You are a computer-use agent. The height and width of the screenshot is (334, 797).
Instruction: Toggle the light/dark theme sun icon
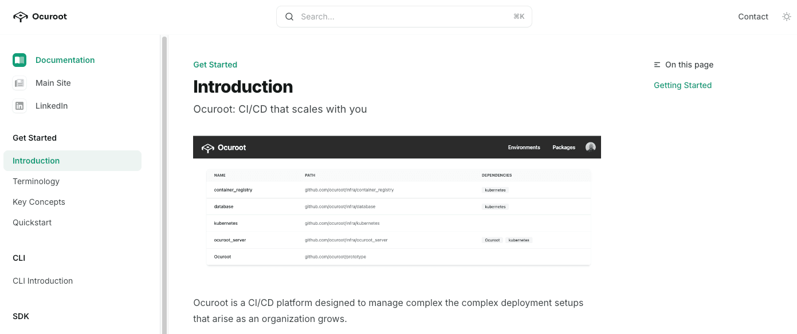pos(787,17)
